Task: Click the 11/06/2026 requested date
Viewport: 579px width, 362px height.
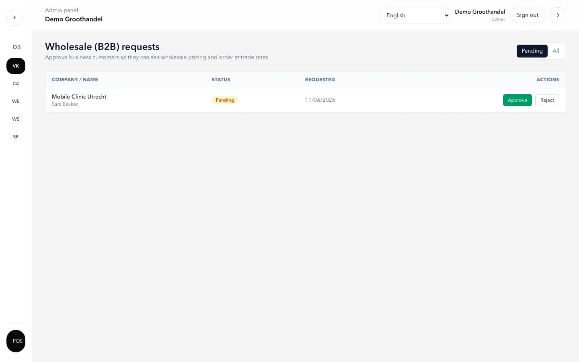Action: [x=320, y=100]
